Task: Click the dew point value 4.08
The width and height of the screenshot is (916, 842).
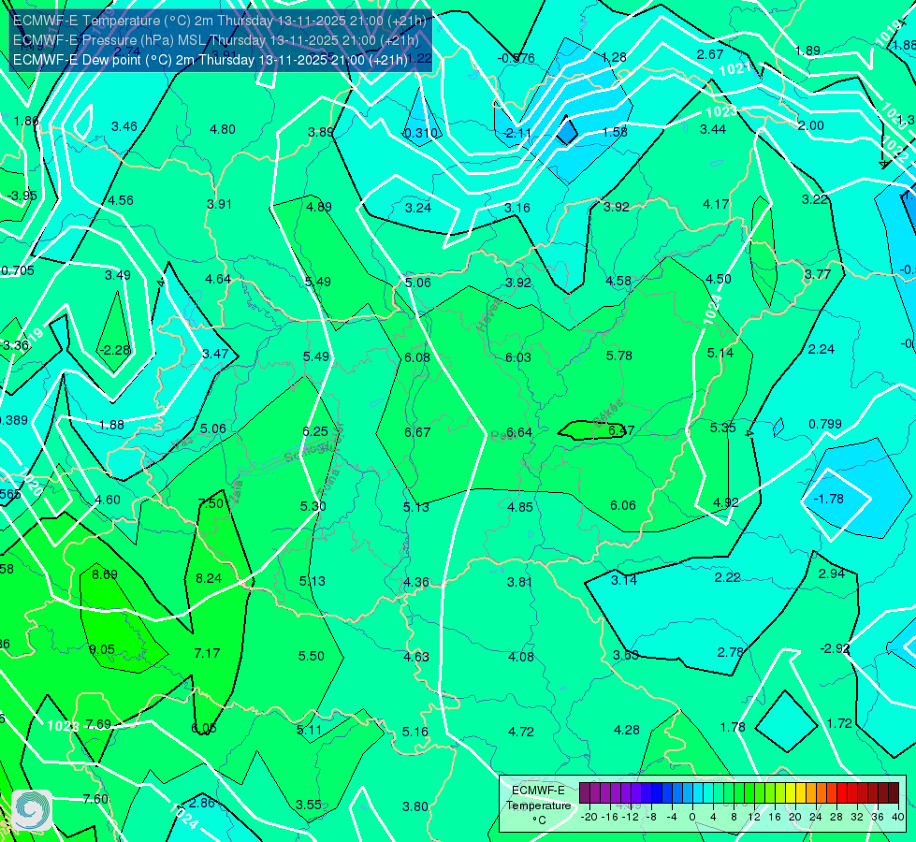Action: pyautogui.click(x=520, y=658)
